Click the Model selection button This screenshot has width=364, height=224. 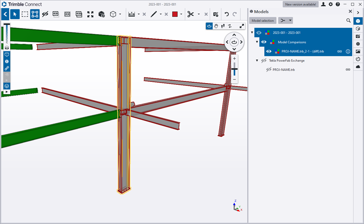[263, 21]
